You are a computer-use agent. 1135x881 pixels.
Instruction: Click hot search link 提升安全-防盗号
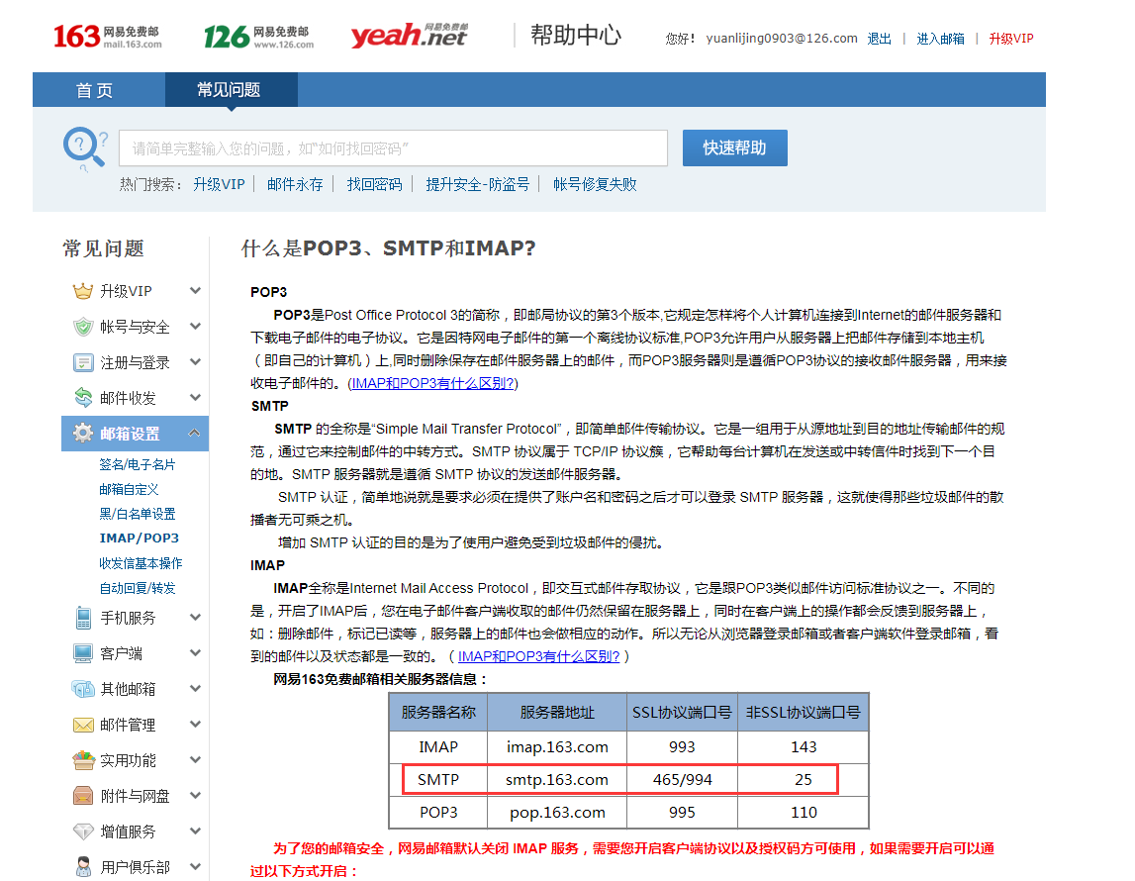[478, 184]
